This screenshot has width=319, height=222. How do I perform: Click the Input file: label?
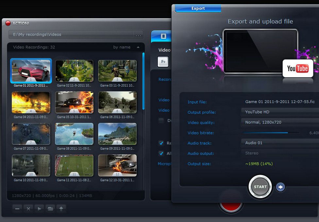197,102
